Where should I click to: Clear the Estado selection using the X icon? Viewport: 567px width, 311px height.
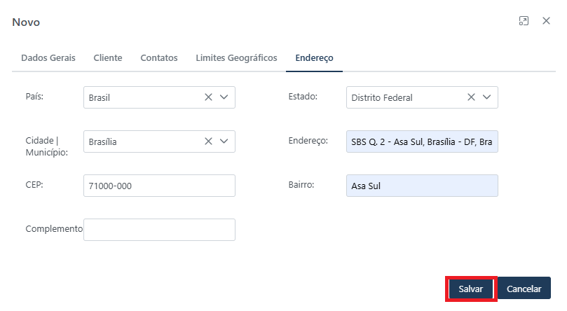471,97
